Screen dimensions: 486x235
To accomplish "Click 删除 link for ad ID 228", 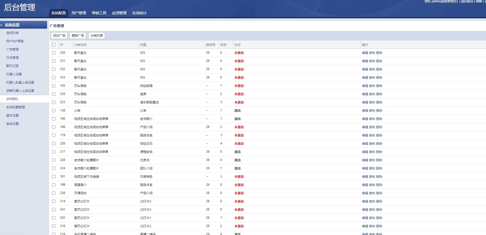I will (379, 160).
